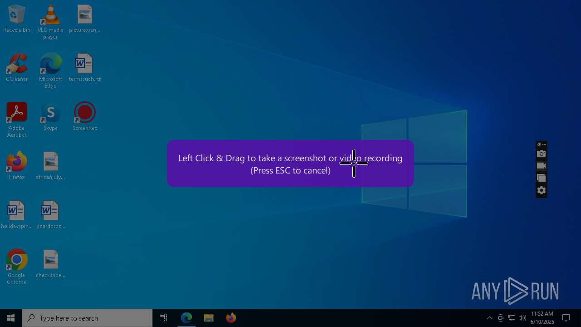
Task: Click the volume speaker tray icon
Action: coord(522,318)
